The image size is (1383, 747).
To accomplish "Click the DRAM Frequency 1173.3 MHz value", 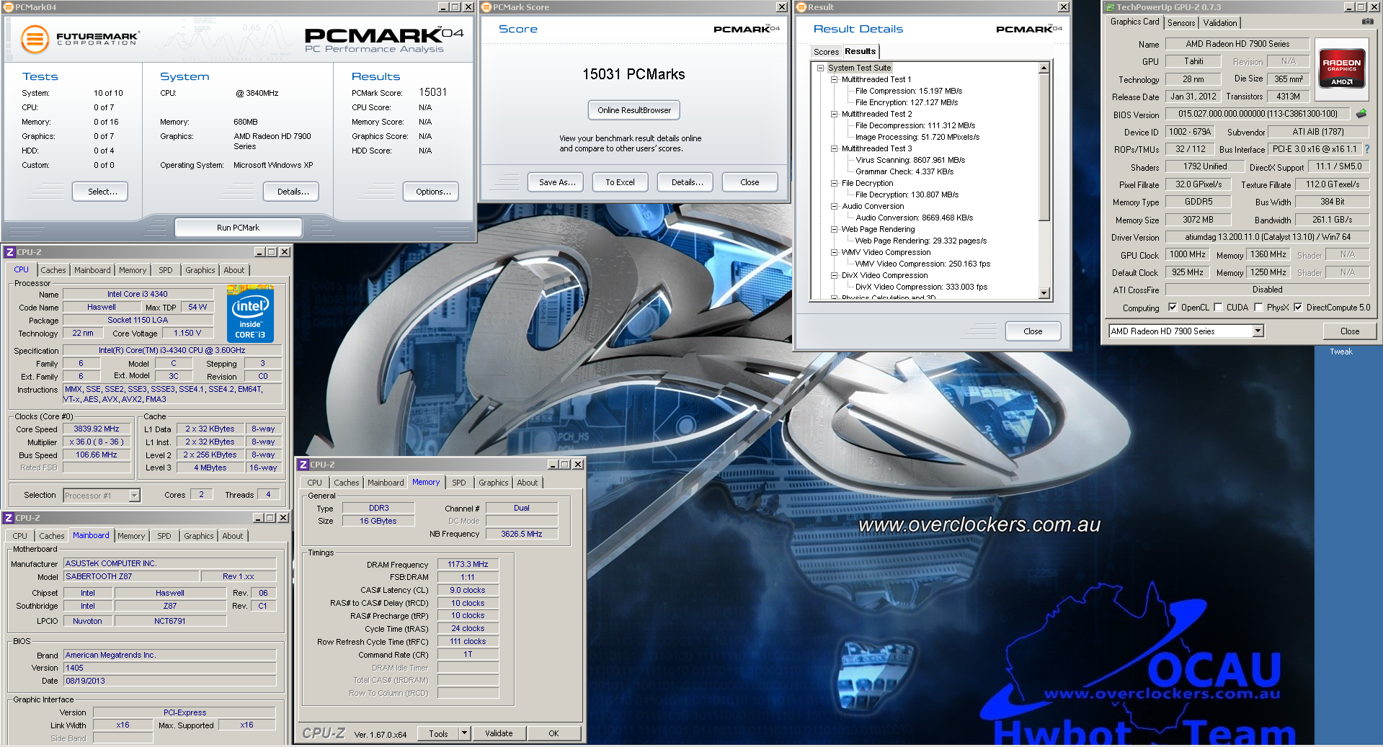I will (x=467, y=565).
